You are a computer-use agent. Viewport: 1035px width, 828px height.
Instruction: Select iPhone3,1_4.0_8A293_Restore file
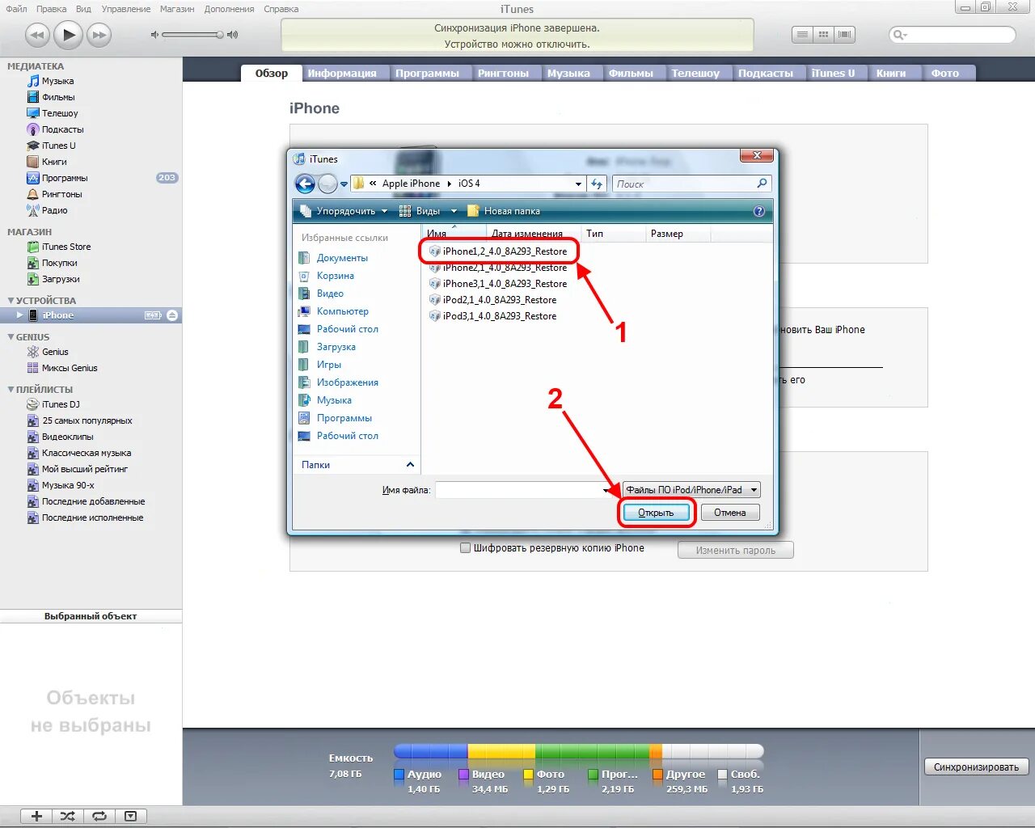click(x=499, y=284)
